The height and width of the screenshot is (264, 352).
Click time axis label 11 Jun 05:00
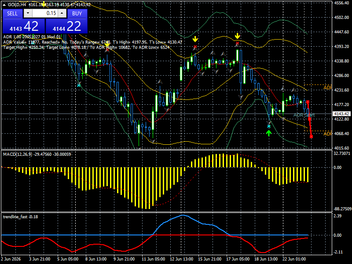(x=153, y=259)
